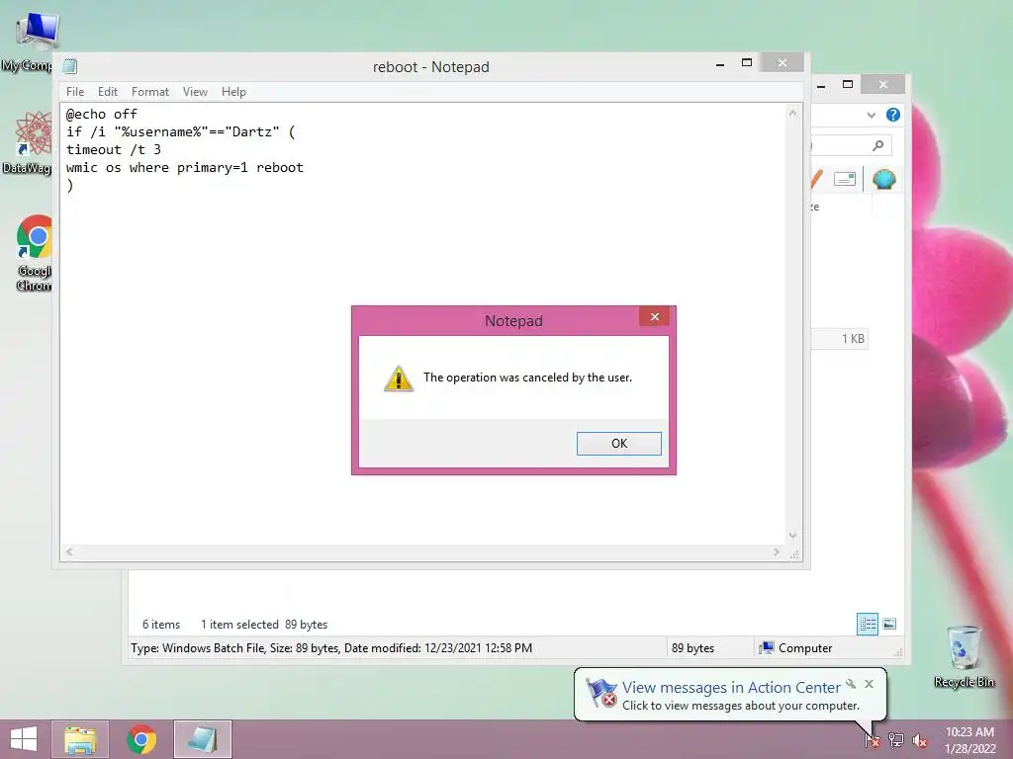This screenshot has width=1013, height=759.
Task: Click the '6 items' status text
Action: pyautogui.click(x=161, y=625)
